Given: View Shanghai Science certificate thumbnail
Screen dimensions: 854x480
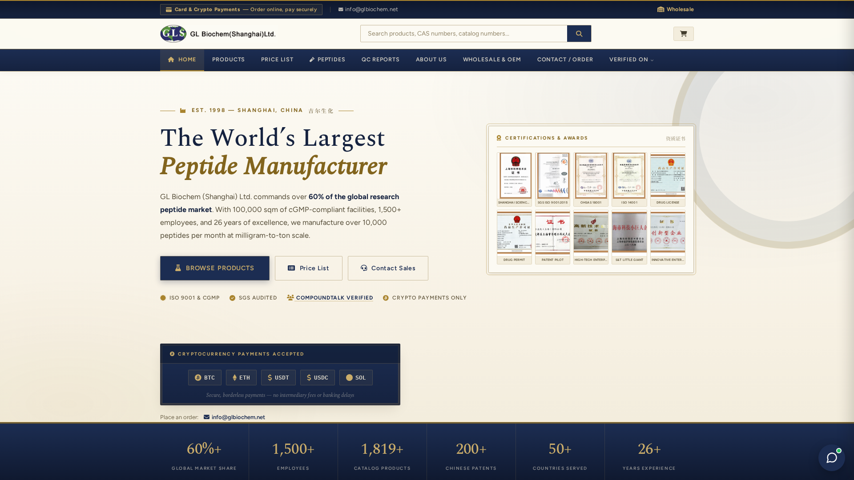Looking at the screenshot, I should [514, 180].
